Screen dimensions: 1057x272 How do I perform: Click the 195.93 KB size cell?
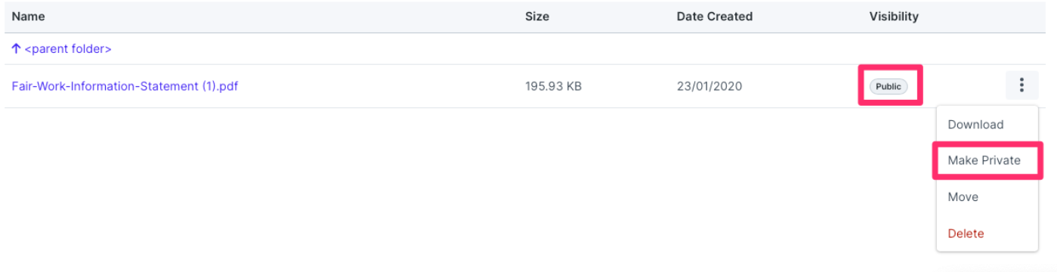point(553,86)
